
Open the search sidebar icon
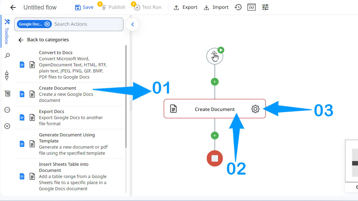point(7,55)
